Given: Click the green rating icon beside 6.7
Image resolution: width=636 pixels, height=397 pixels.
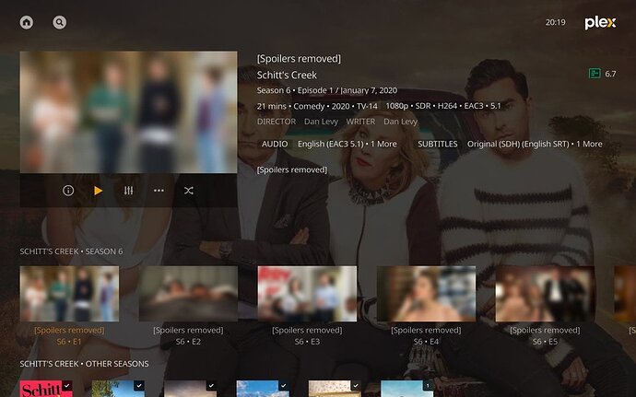Looking at the screenshot, I should pos(595,74).
